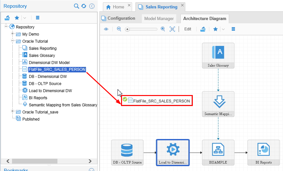Select the BI Reports diagram node
The width and height of the screenshot is (283, 171).
(x=264, y=153)
